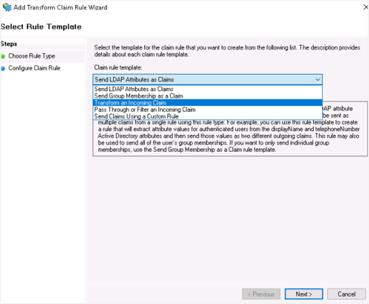369x304 pixels.
Task: Select Send Group Membership as a Claim option
Action: point(138,96)
